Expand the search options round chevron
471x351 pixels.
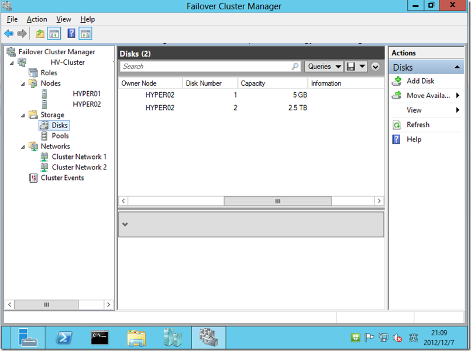pos(376,67)
